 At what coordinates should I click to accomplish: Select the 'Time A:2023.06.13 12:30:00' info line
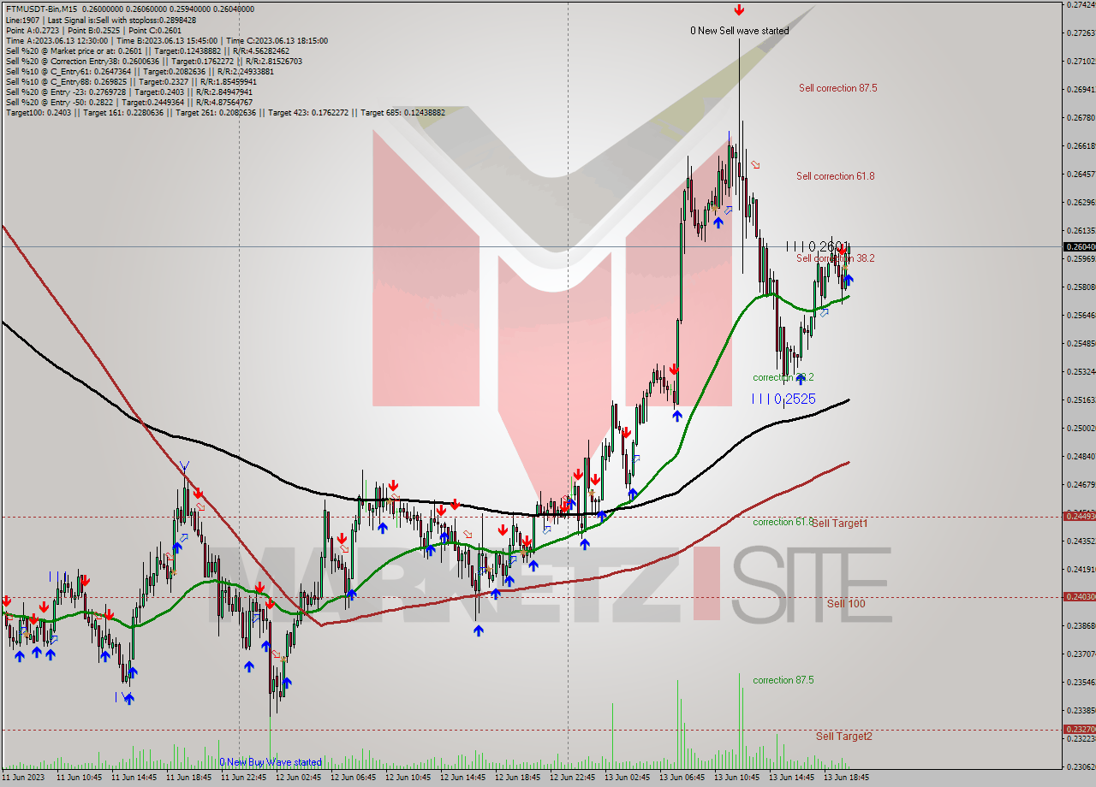(166, 40)
